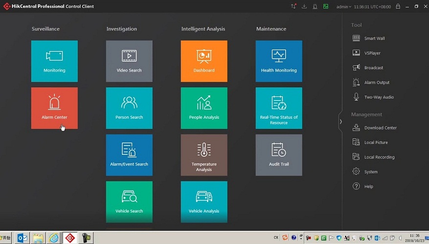Start a Broadcast
This screenshot has width=429, height=244.
368,68
